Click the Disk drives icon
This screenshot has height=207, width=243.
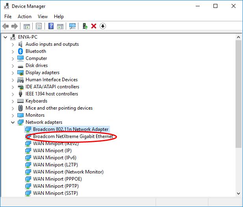20,66
